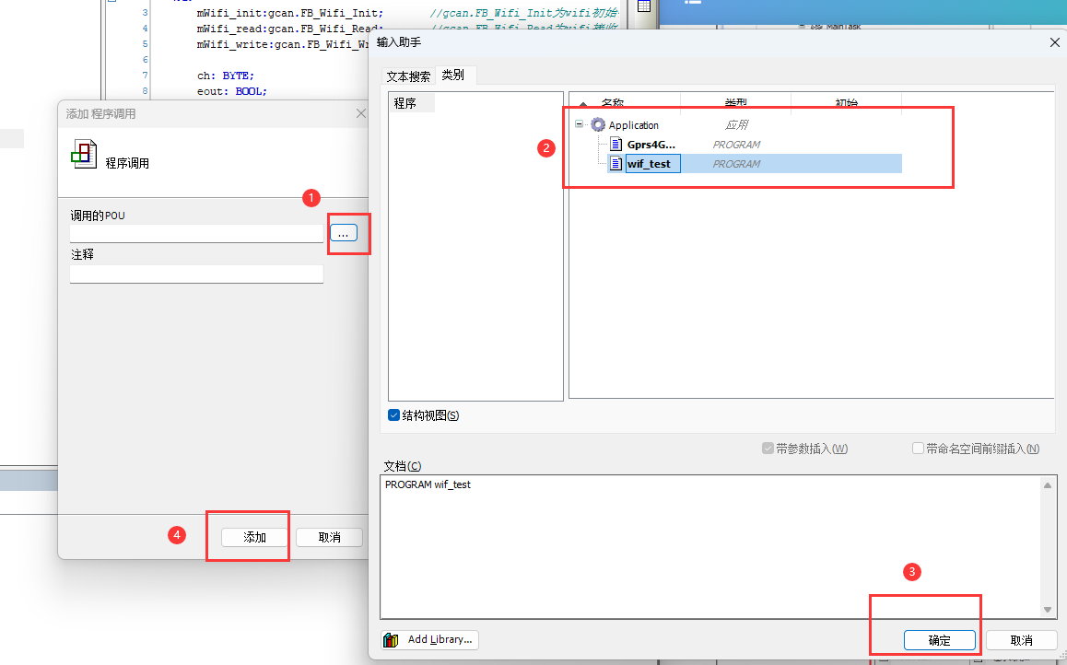Click the mWifi_init declaration line in editor
Screen dimensions: 1067x665
pyautogui.click(x=290, y=13)
